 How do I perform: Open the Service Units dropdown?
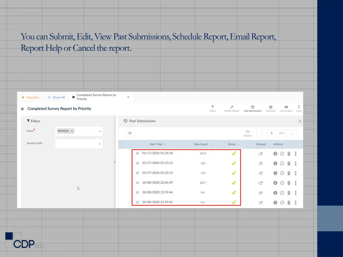pos(100,144)
